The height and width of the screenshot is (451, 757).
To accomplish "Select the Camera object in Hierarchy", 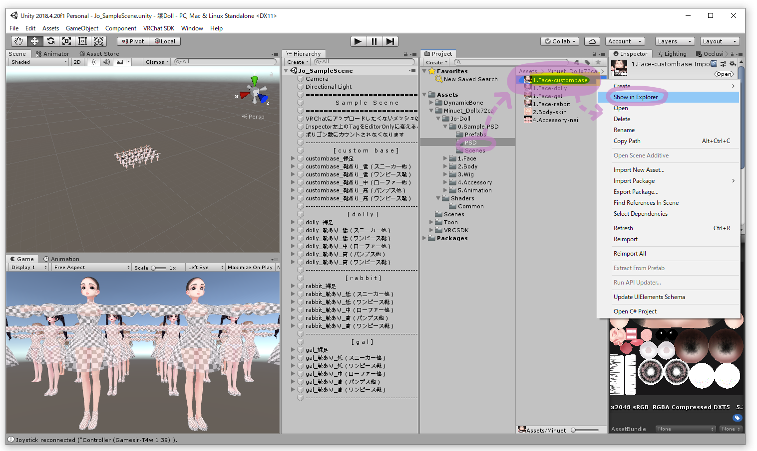I will pos(317,79).
